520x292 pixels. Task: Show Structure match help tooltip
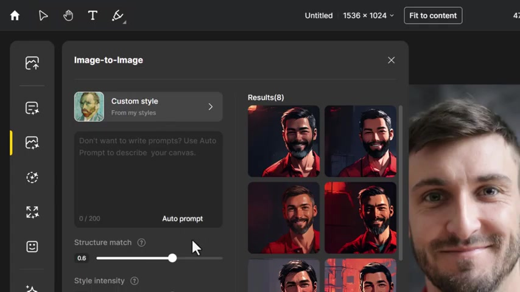coord(141,243)
